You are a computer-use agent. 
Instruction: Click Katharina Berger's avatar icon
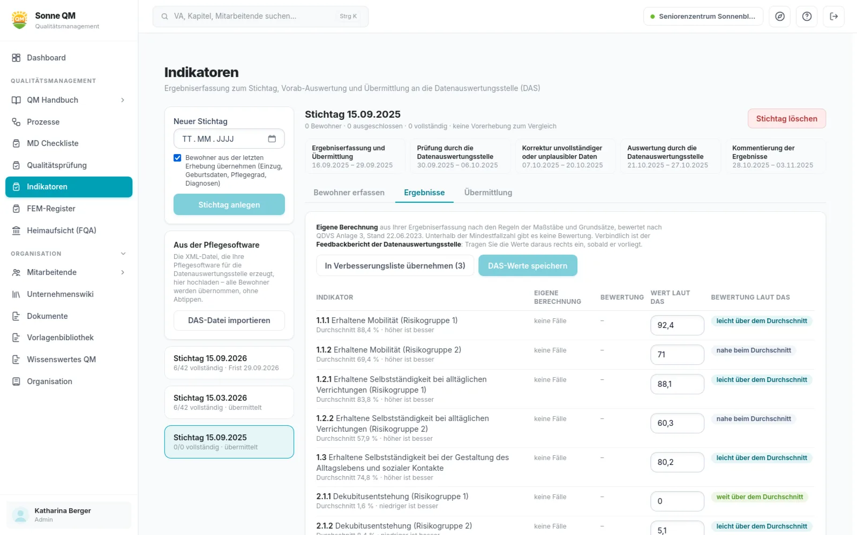pos(20,515)
